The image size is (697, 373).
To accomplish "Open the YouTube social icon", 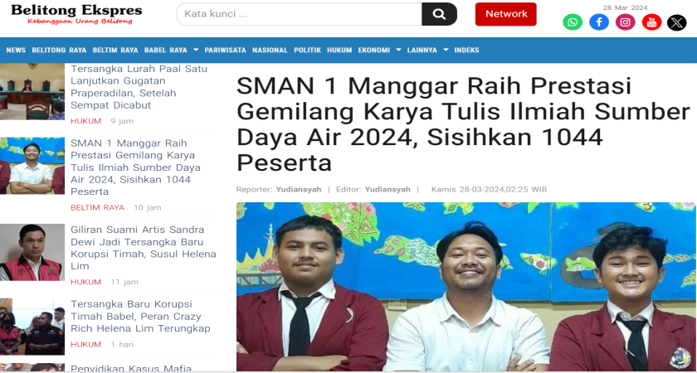I will click(651, 22).
